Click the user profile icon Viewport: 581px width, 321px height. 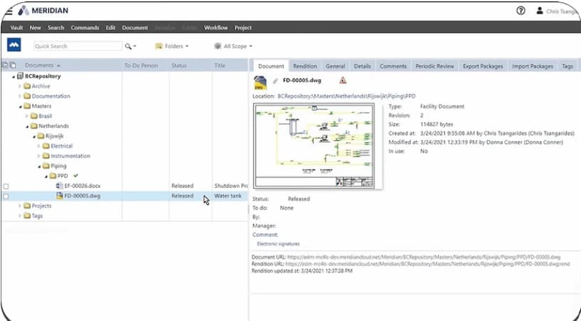[x=540, y=11]
